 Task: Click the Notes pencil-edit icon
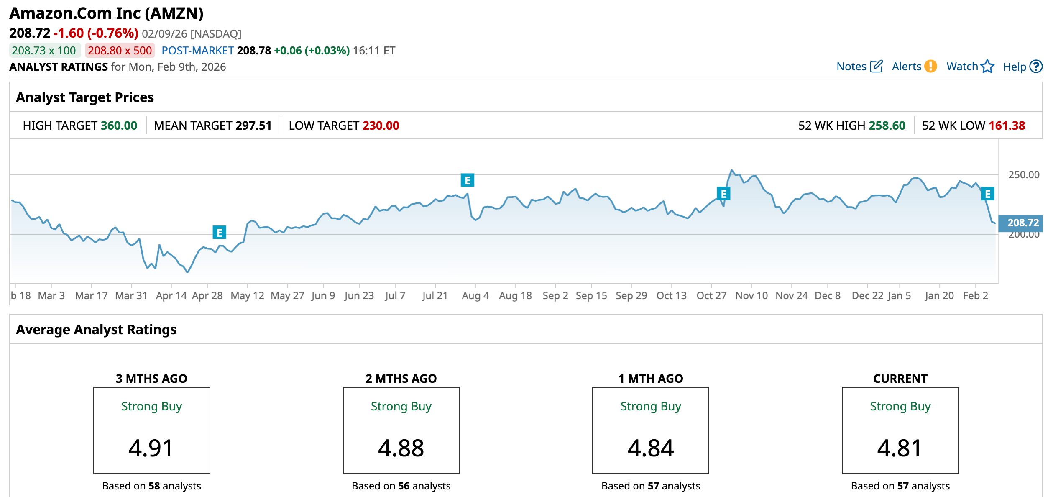pyautogui.click(x=876, y=67)
